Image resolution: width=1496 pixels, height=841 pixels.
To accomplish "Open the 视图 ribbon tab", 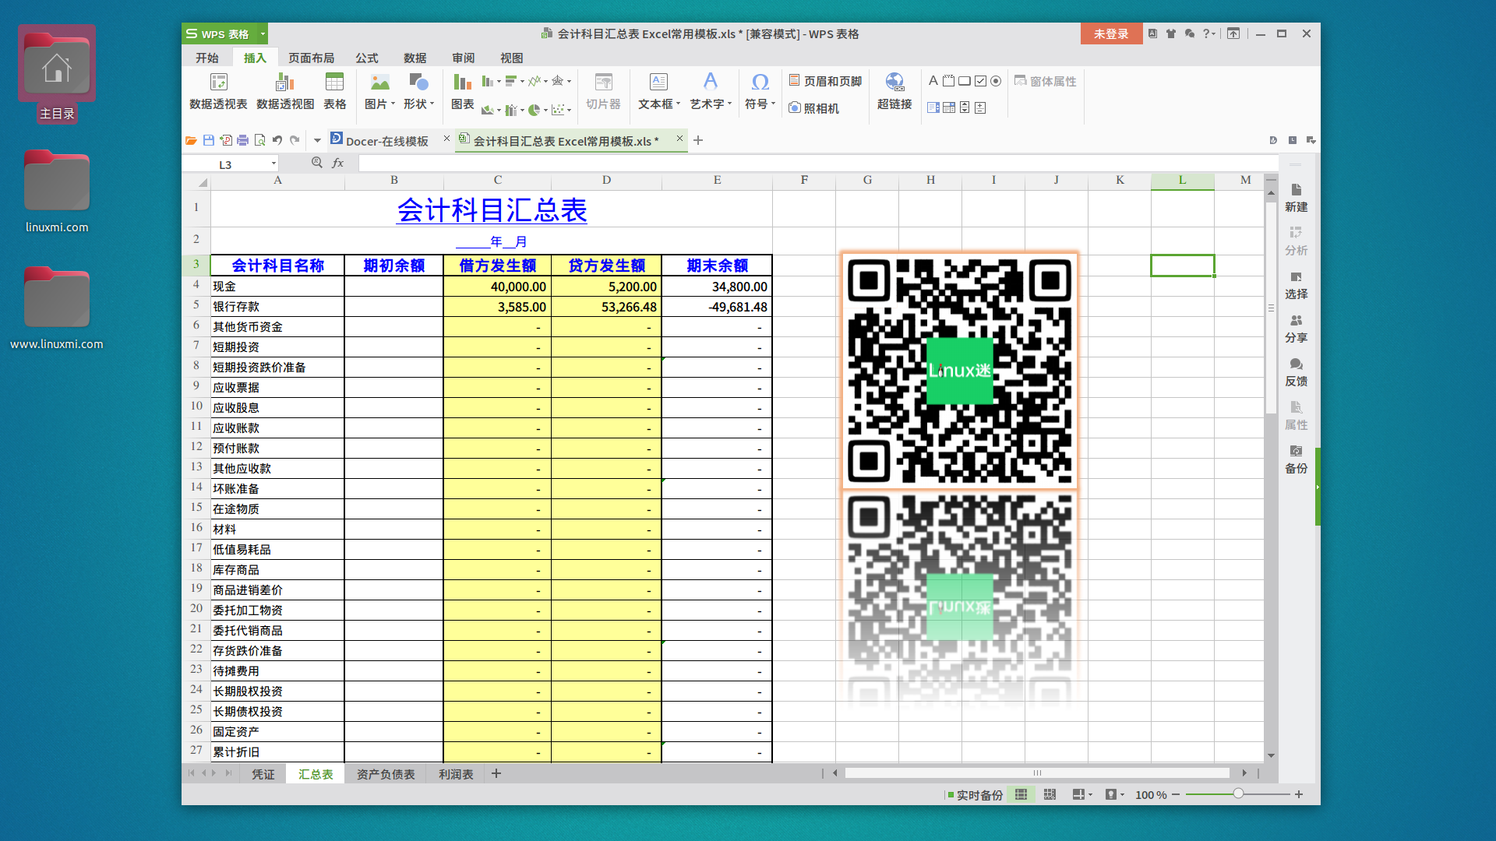I will coord(511,58).
